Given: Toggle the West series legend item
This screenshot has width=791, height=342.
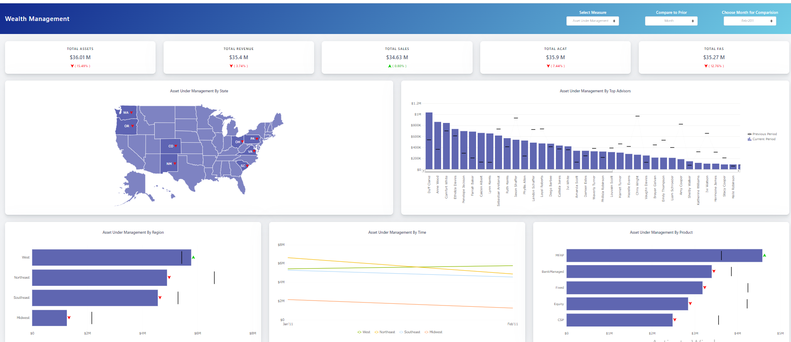Looking at the screenshot, I should [x=364, y=332].
